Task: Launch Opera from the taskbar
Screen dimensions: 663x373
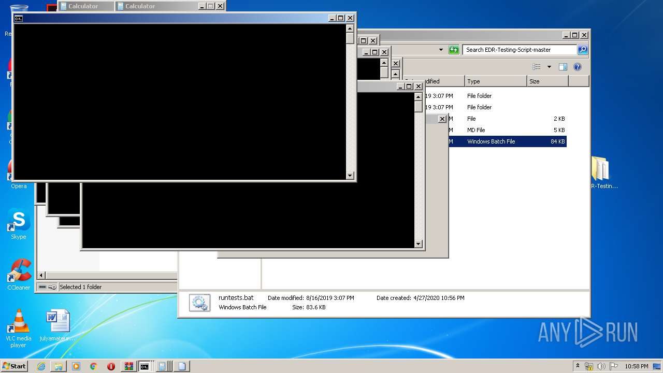Action: (111, 366)
